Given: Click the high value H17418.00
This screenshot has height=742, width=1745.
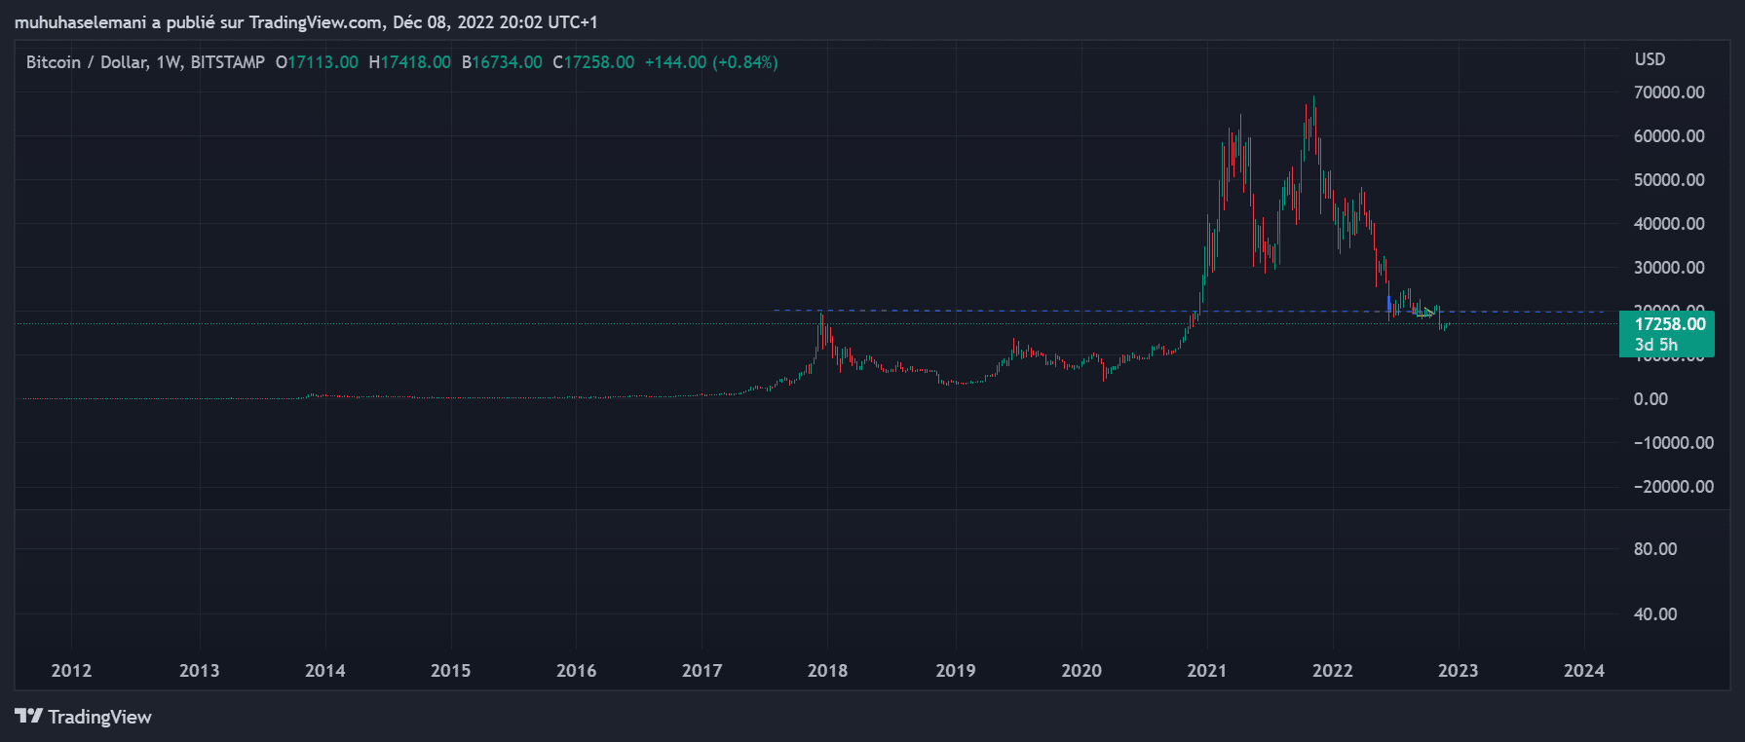Looking at the screenshot, I should (409, 62).
